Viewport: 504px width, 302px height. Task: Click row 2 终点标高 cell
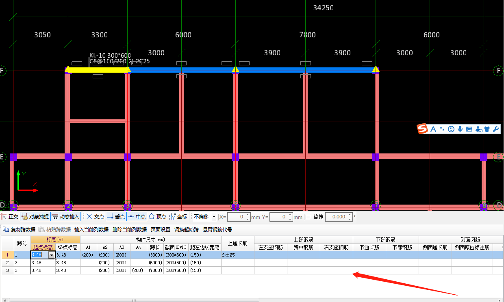[x=68, y=263]
